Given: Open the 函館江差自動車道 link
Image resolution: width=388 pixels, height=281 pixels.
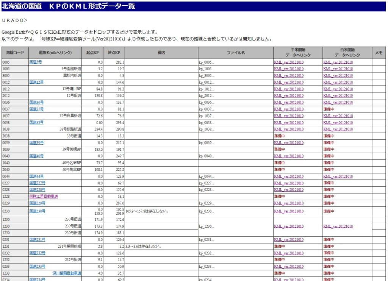Looking at the screenshot, I should click(44, 197).
